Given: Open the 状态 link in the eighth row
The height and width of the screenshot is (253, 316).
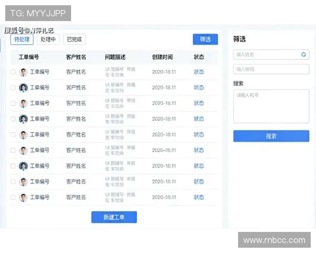Looking at the screenshot, I should pos(199,181).
